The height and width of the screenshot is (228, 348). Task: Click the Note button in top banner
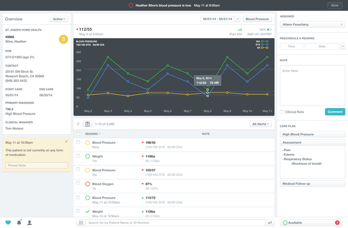click(335, 5)
